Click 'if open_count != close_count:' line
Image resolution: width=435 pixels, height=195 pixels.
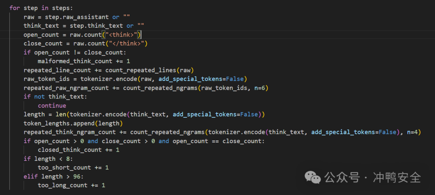click(75, 52)
